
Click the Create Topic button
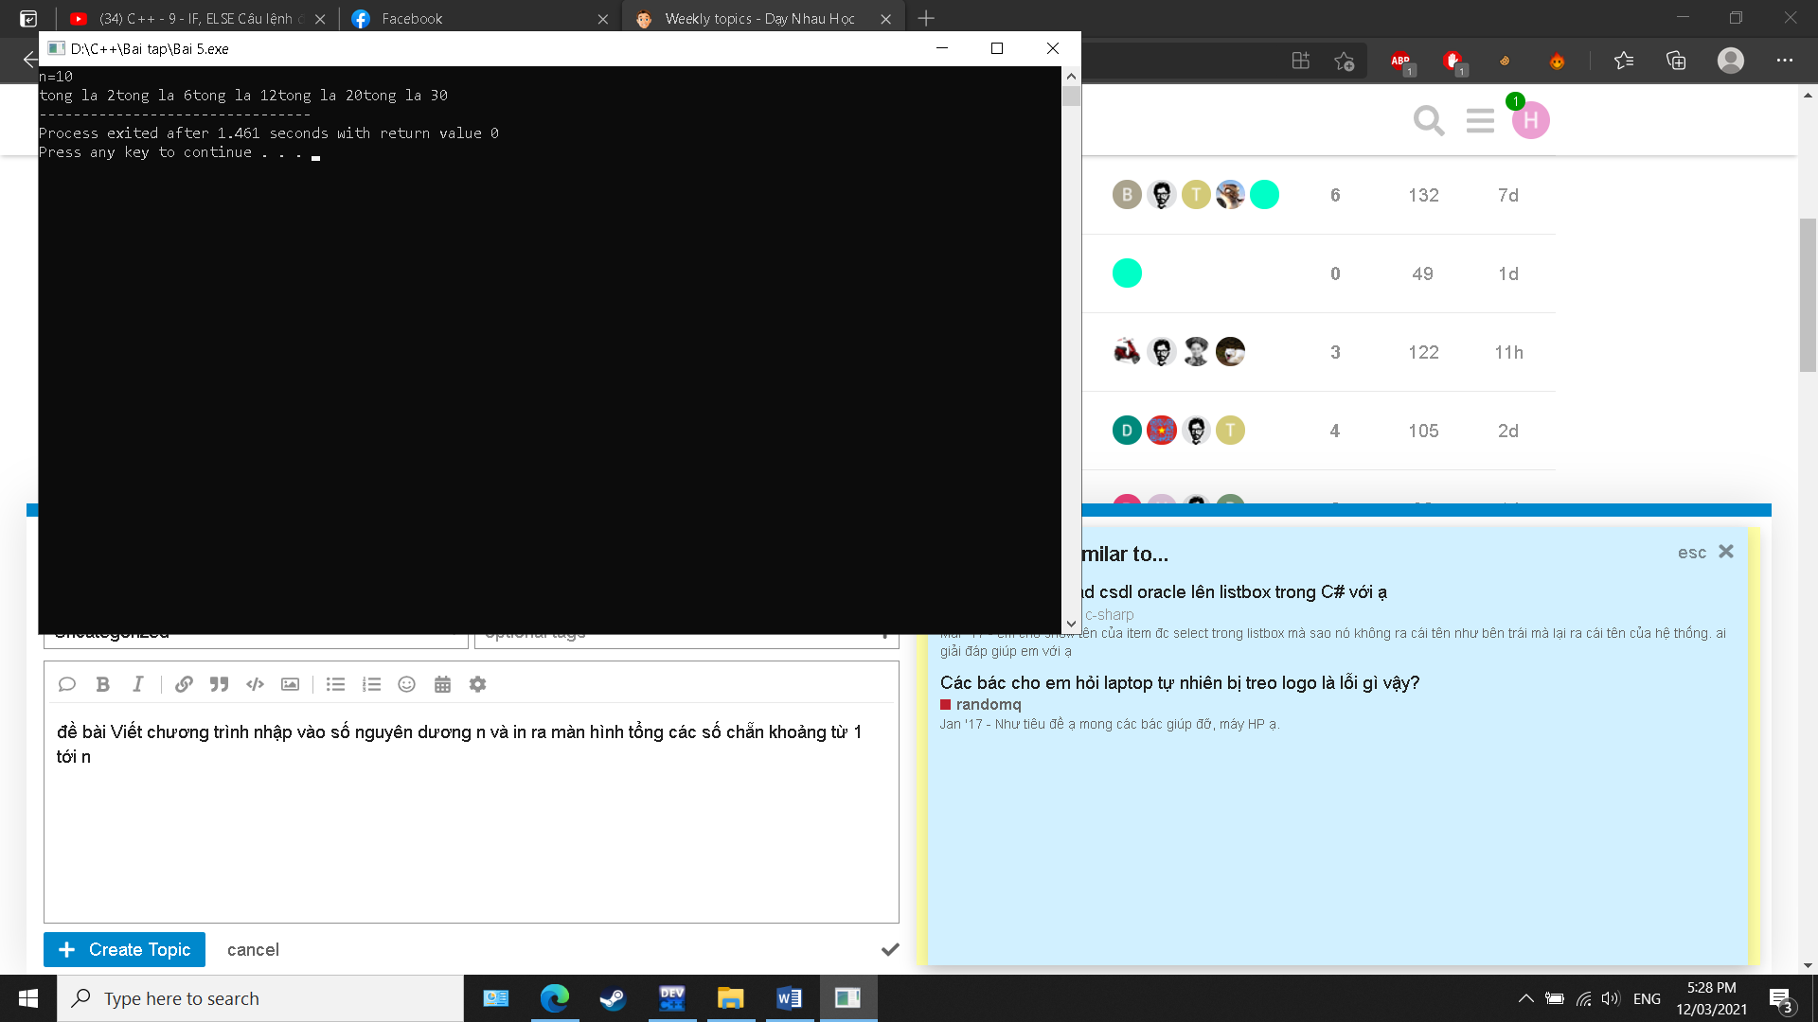(124, 949)
